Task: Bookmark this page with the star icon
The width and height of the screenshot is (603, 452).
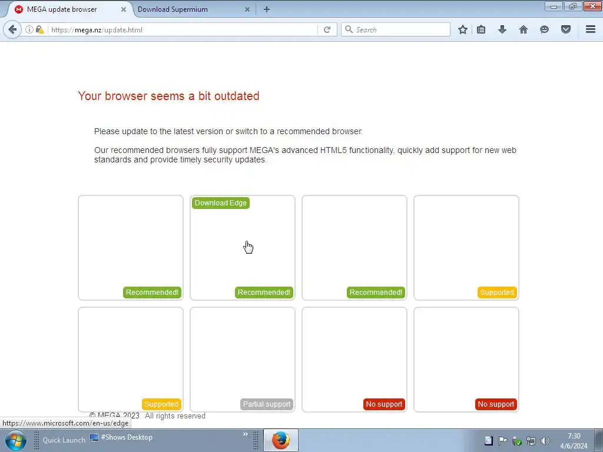Action: click(463, 29)
